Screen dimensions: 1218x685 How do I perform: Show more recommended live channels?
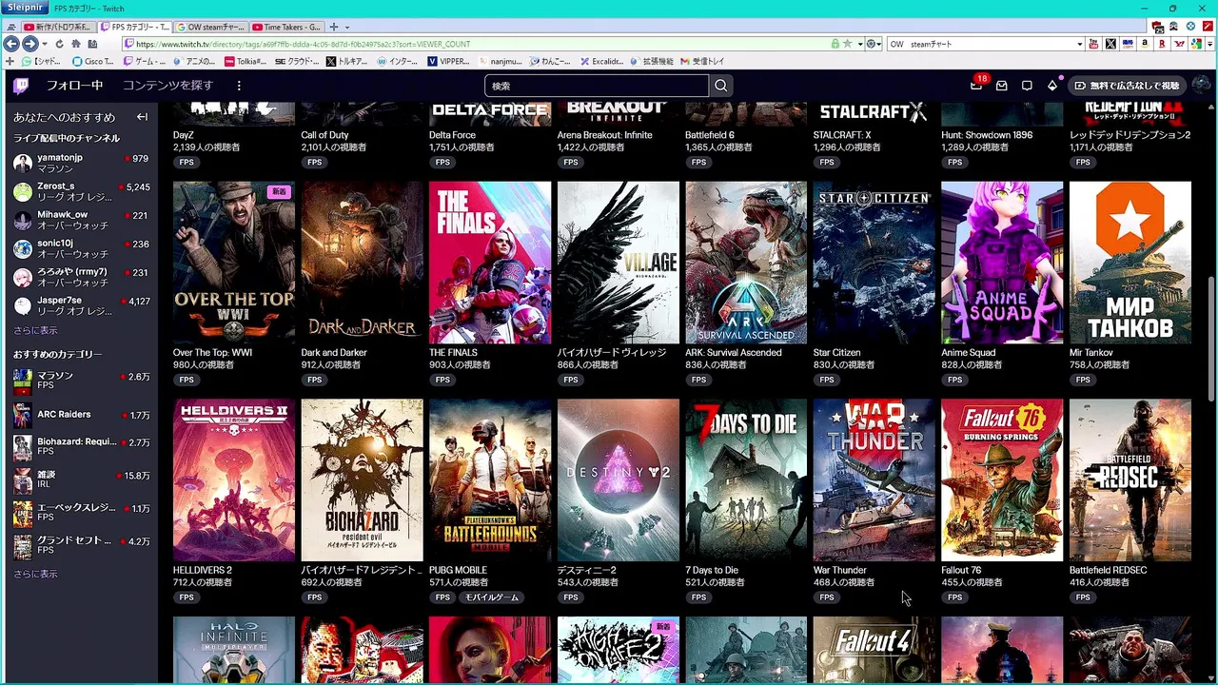pos(35,330)
